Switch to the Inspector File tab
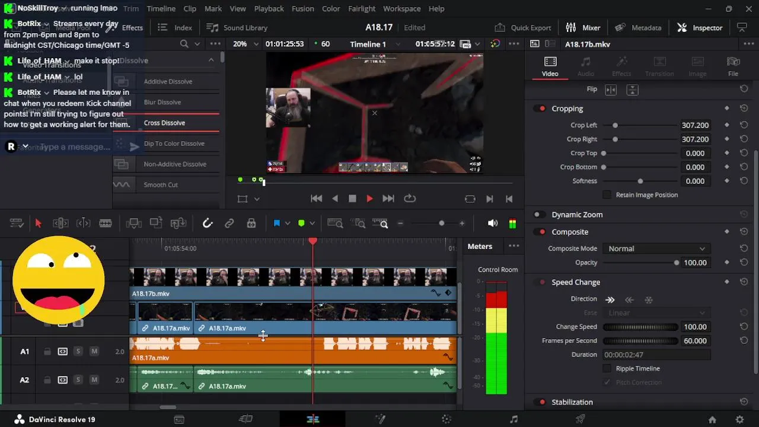The image size is (759, 427). tap(733, 66)
